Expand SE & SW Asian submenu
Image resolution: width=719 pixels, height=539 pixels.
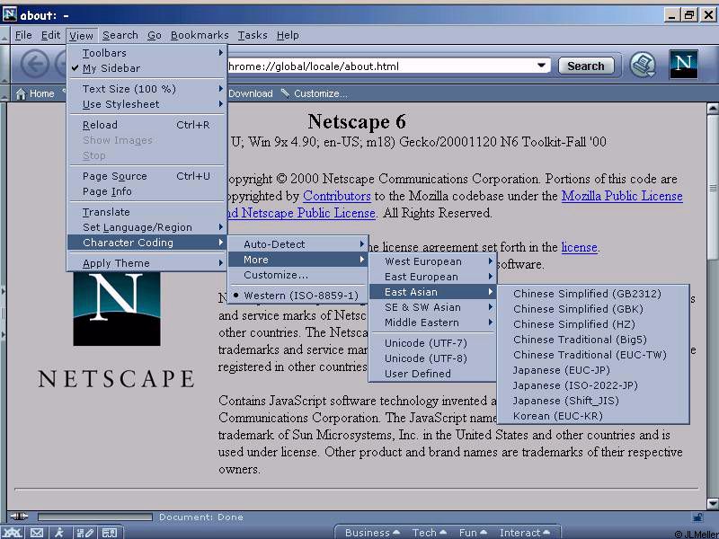[x=432, y=307]
